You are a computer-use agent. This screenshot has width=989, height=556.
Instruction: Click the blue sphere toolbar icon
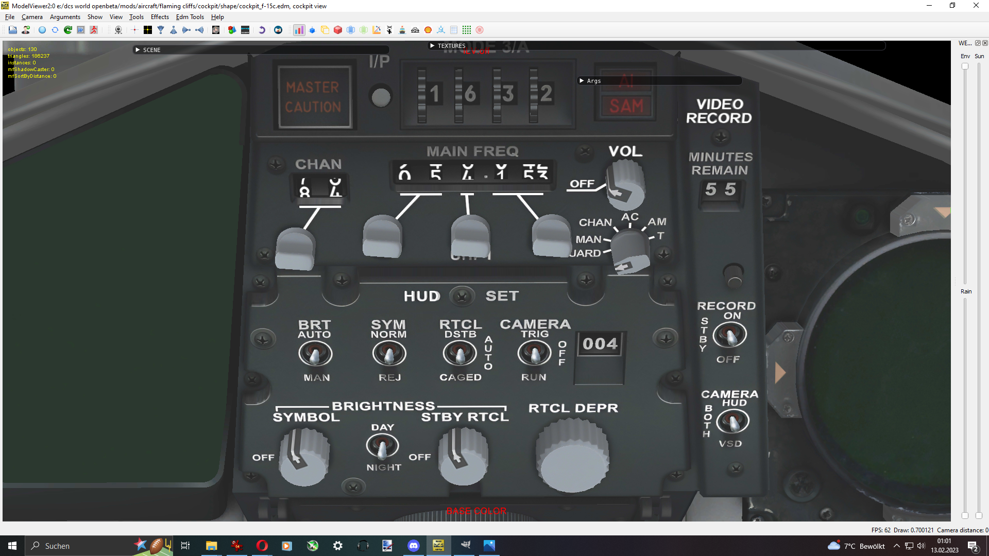pos(42,30)
